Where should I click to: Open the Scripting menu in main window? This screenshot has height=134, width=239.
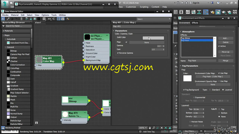144,7
